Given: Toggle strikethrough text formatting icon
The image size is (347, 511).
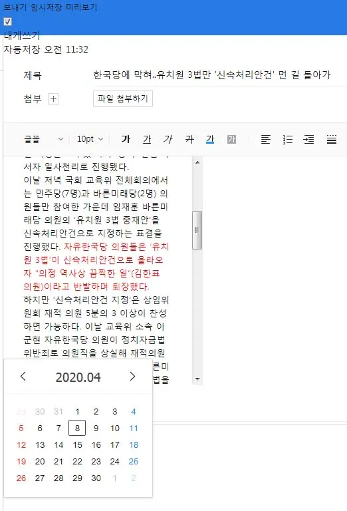Looking at the screenshot, I should click(189, 140).
